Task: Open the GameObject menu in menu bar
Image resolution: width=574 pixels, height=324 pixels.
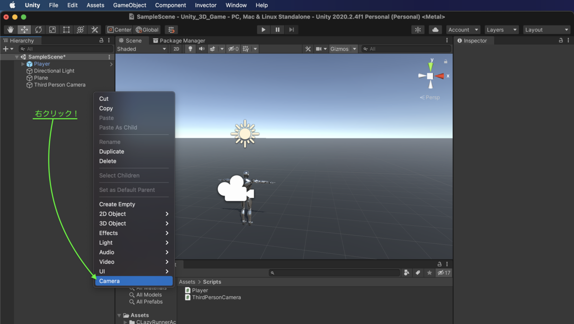Action: 131,5
